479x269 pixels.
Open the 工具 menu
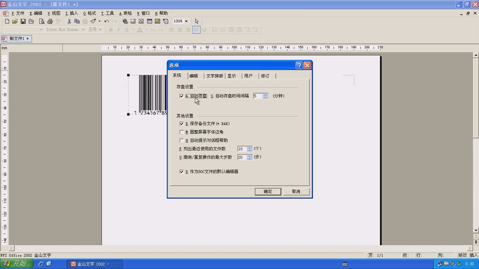(107, 13)
